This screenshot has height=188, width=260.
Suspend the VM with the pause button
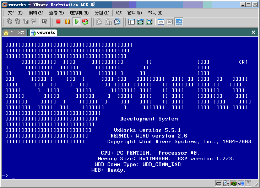[67, 22]
